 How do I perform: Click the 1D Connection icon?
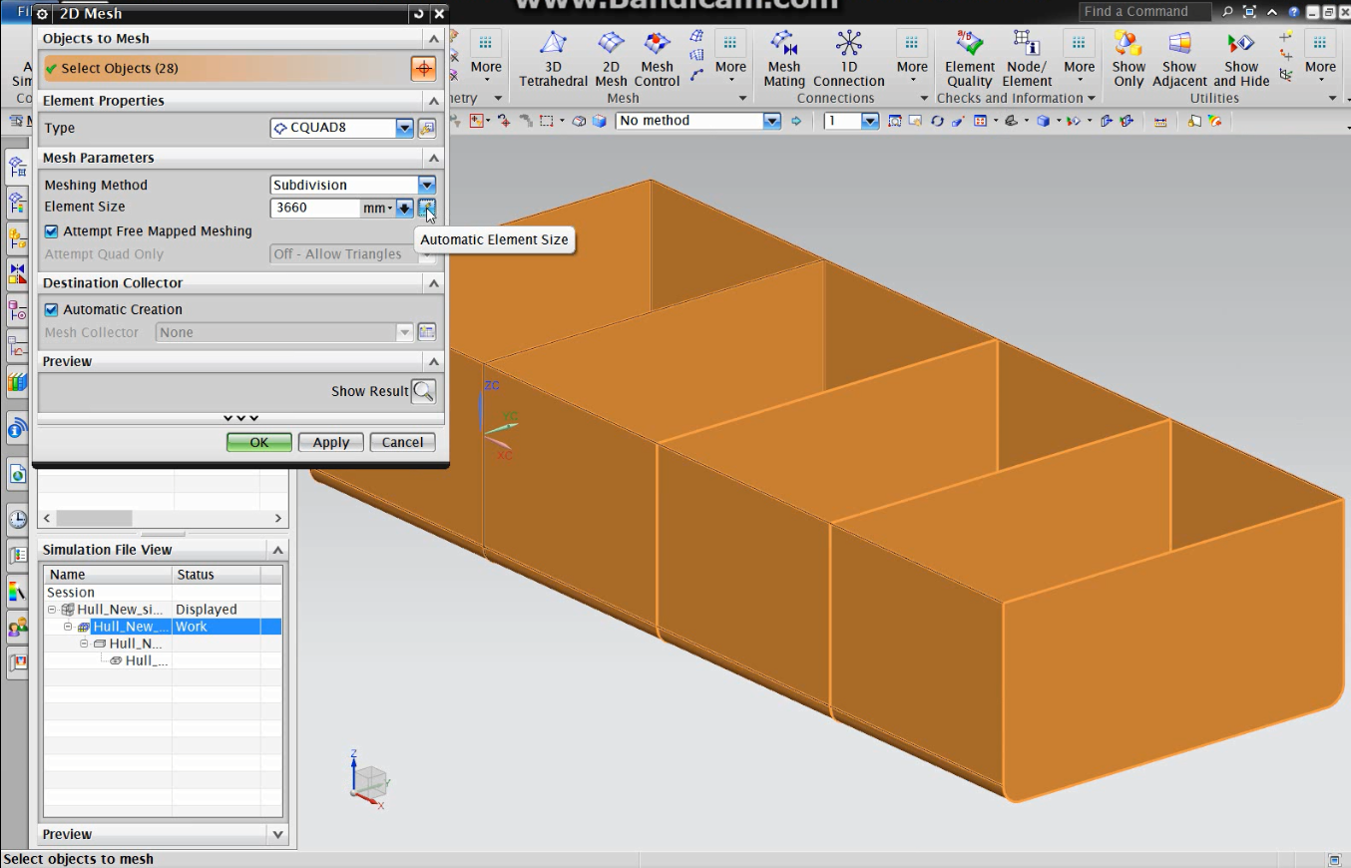848,44
